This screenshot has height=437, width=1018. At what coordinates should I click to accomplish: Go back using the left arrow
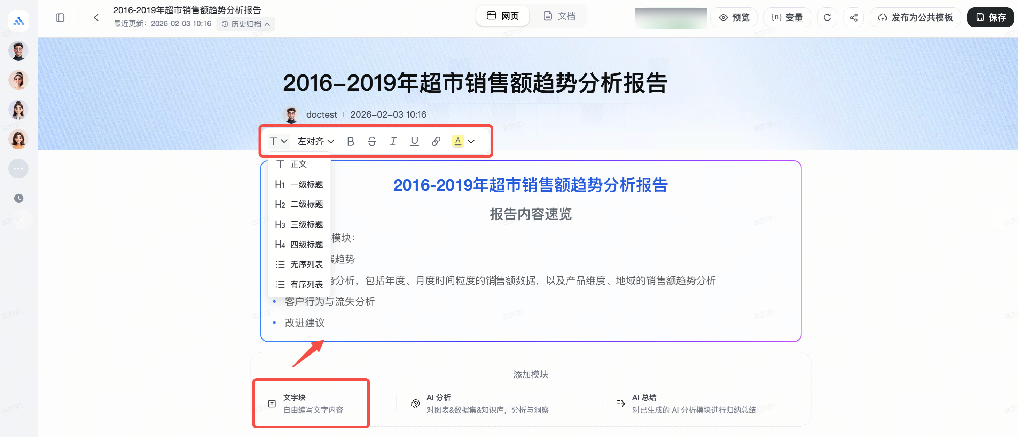click(96, 17)
